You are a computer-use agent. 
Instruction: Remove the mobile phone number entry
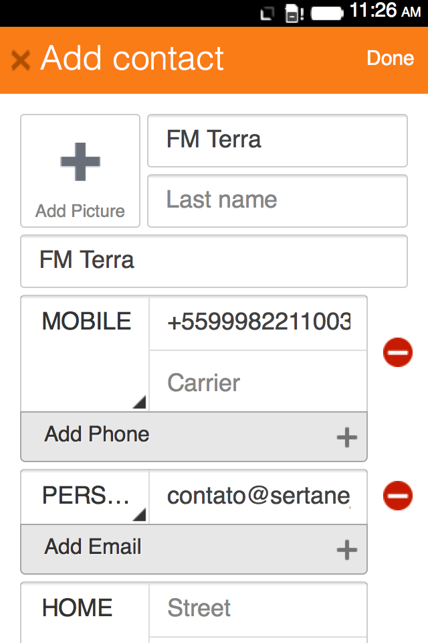[398, 352]
